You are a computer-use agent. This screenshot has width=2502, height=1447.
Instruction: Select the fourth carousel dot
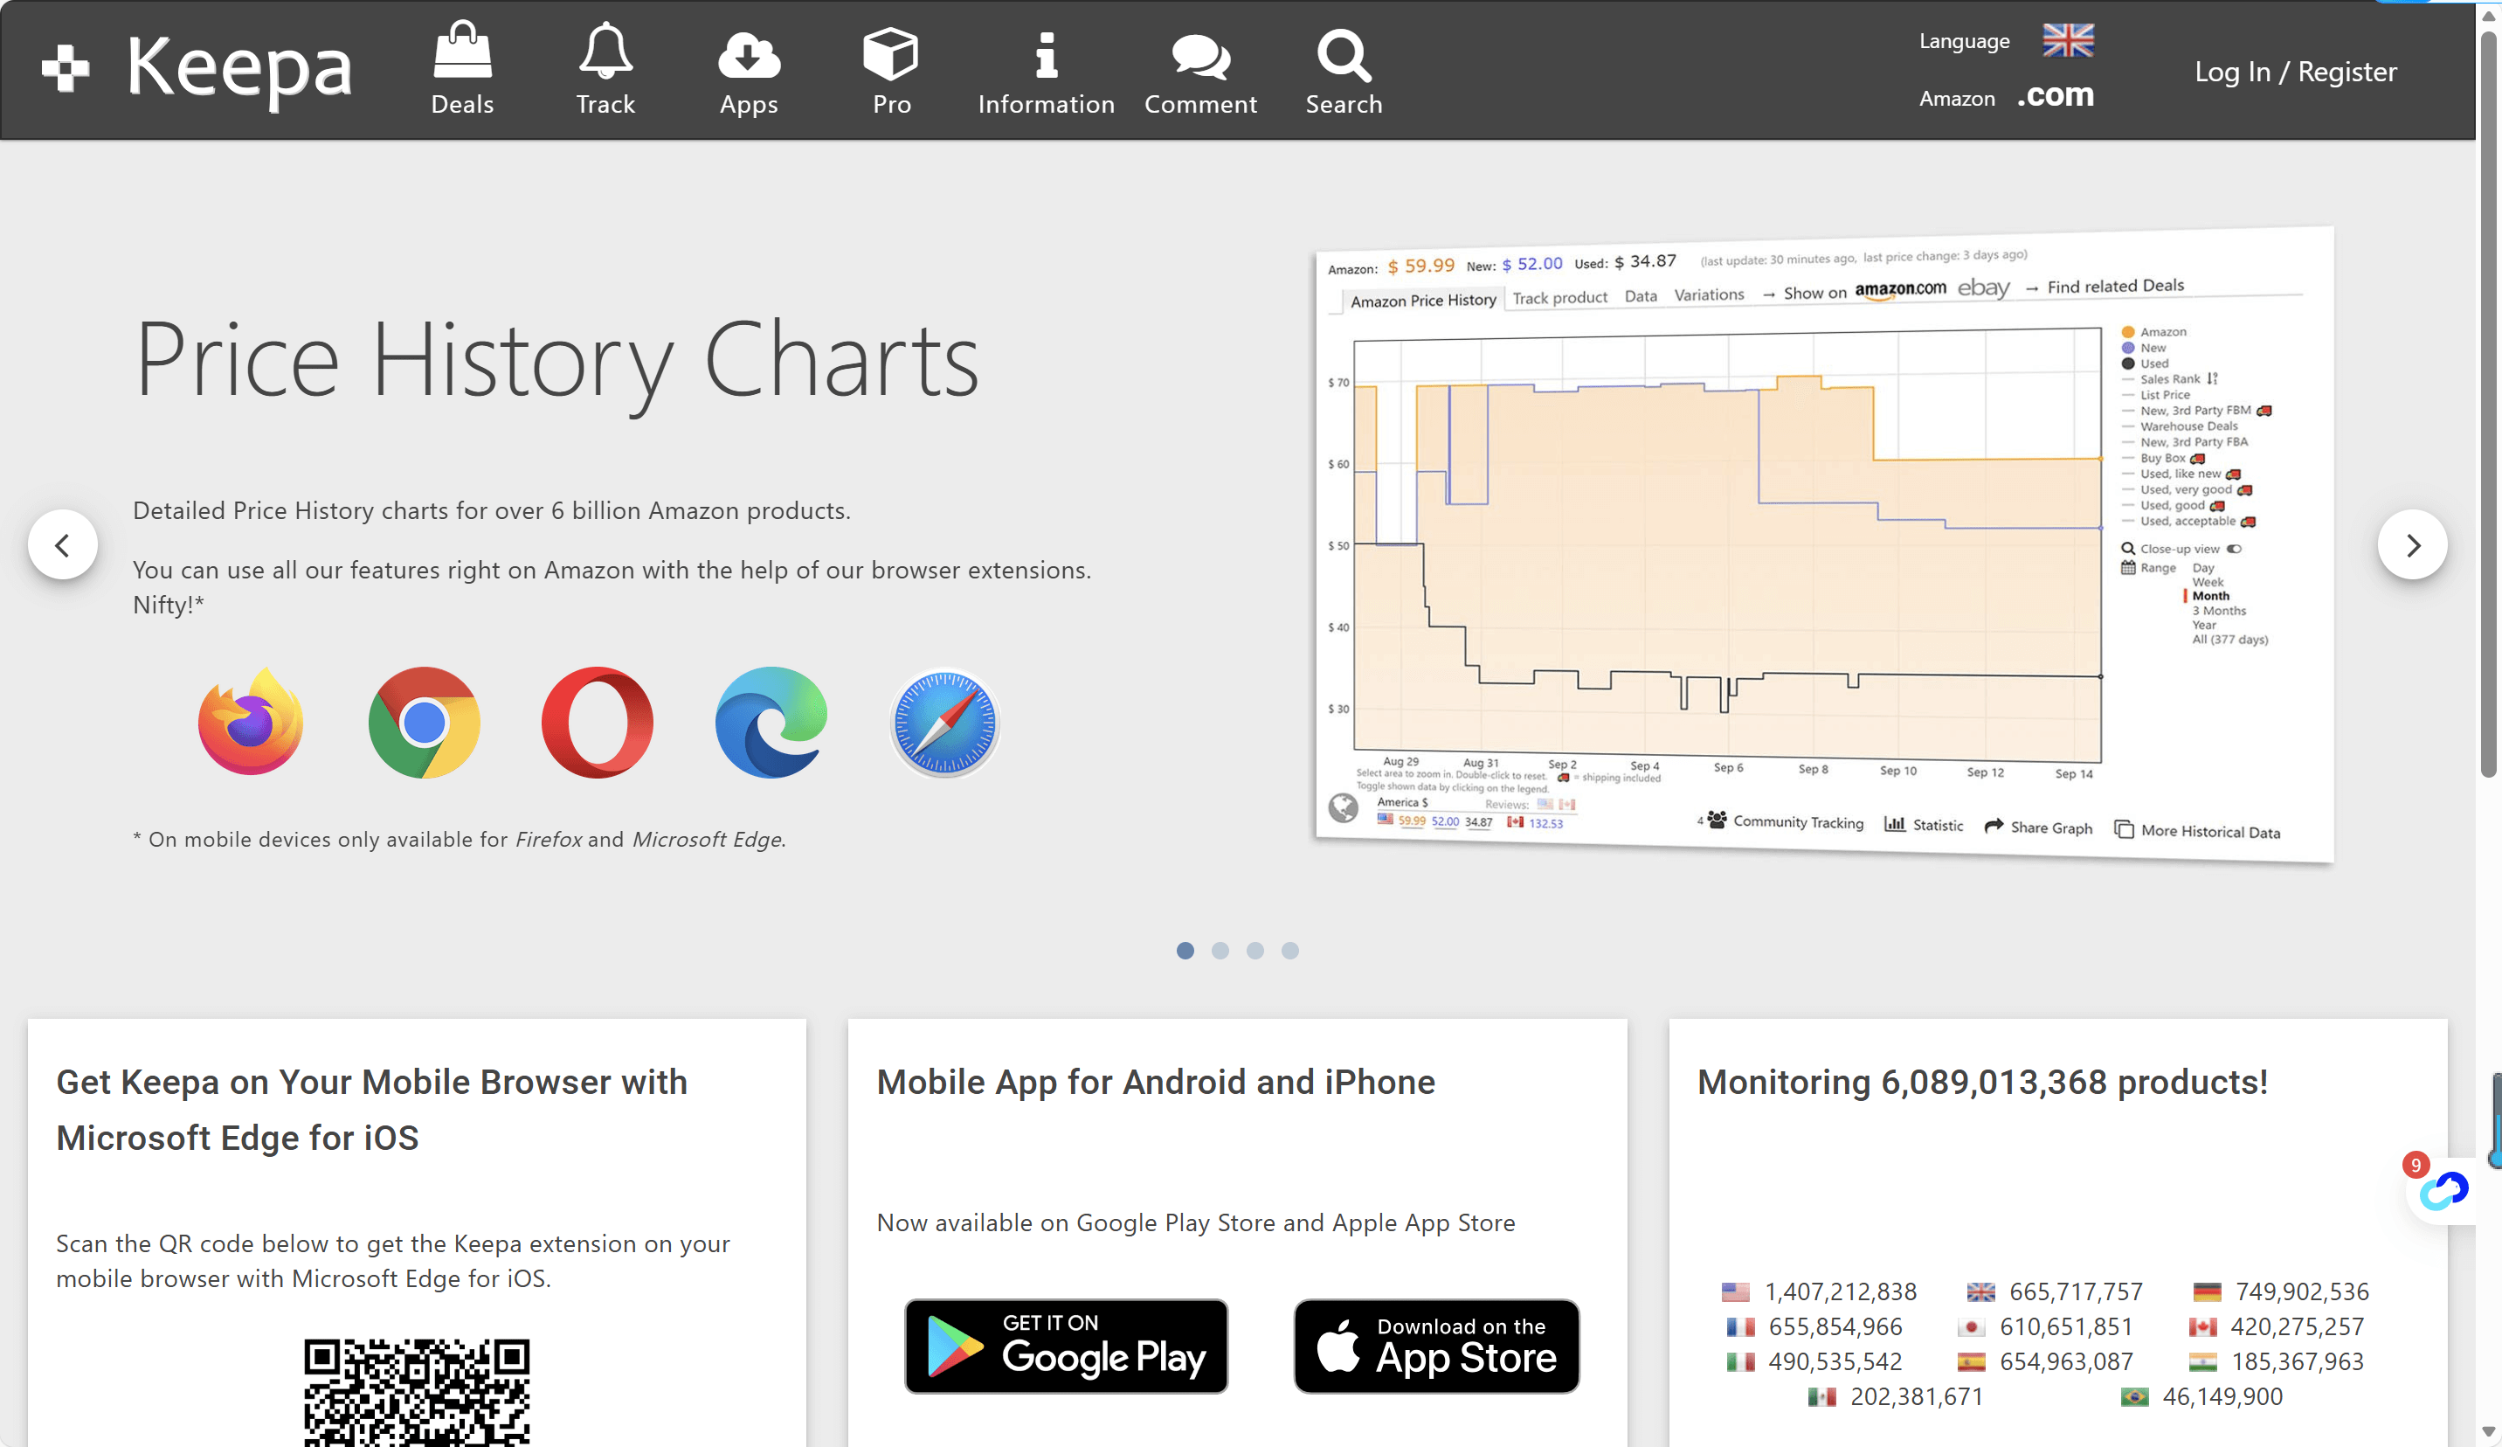(x=1289, y=951)
